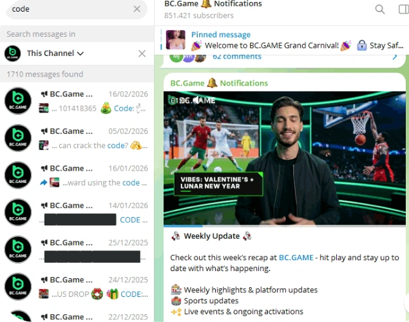Select forwarded result dated 16/01/2026

77,175
